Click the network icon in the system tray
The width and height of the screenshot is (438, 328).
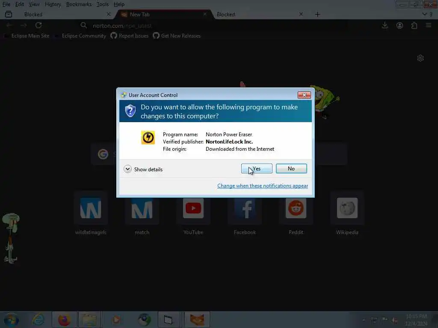click(374, 320)
